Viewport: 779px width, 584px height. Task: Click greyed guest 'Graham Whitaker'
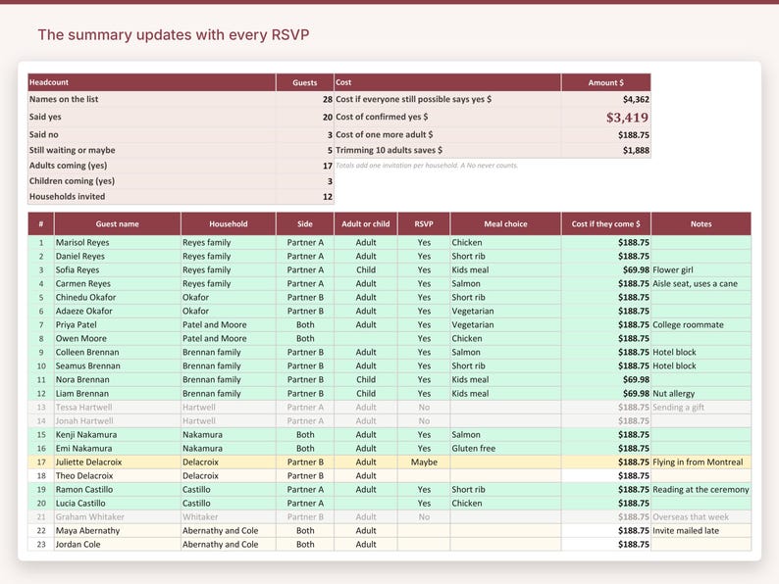(x=90, y=517)
